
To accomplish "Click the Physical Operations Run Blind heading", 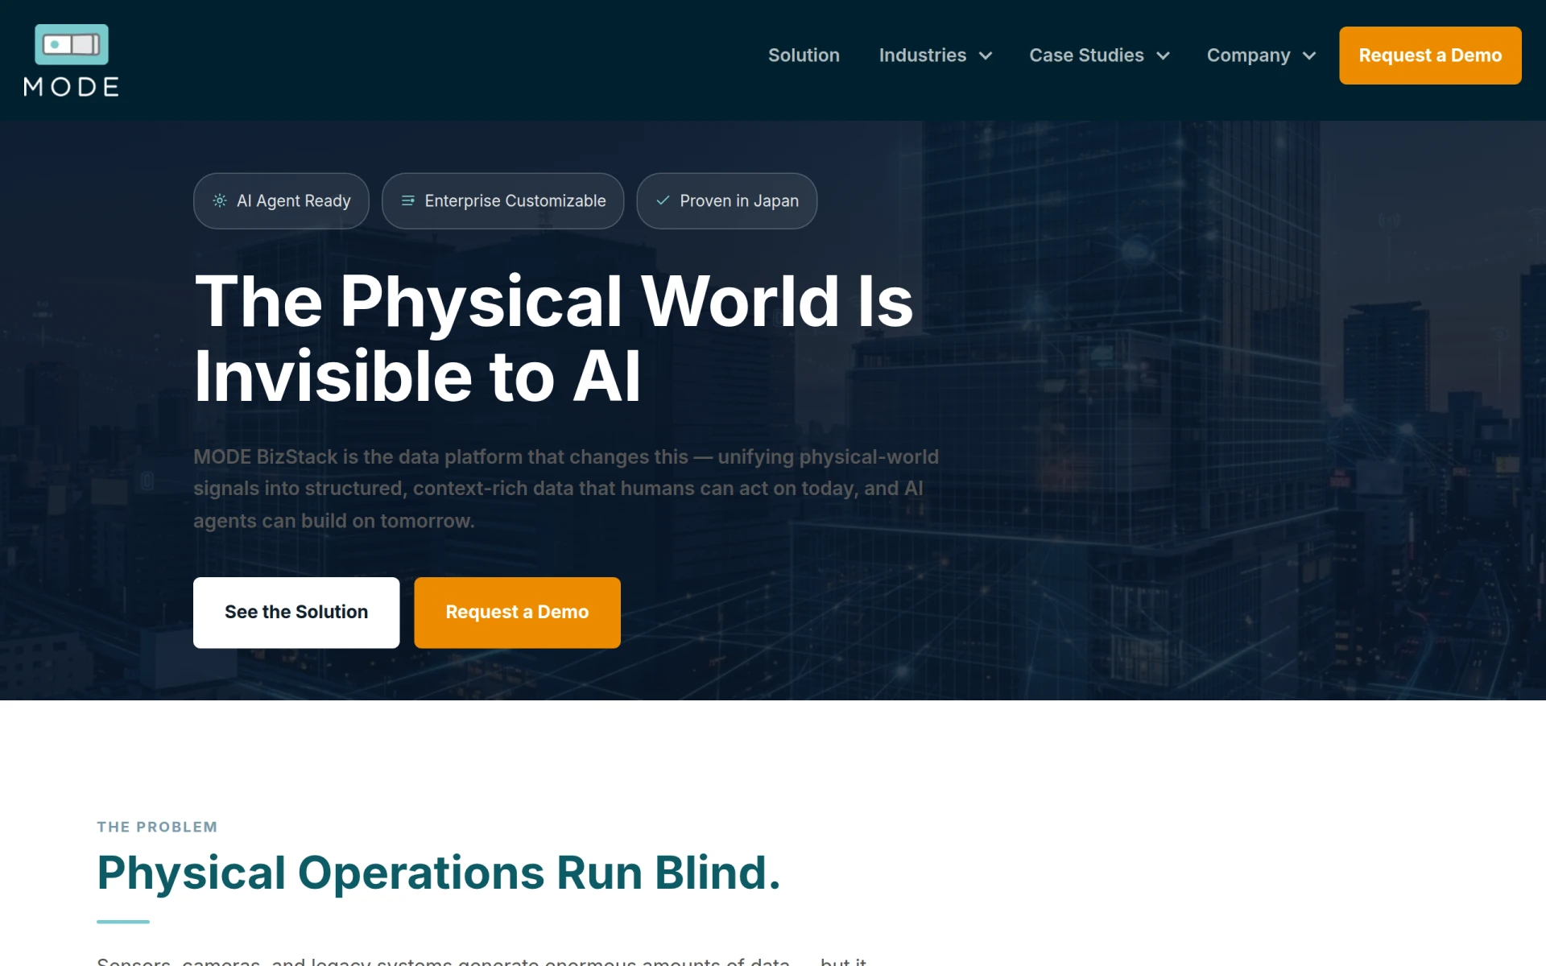I will pos(439,873).
